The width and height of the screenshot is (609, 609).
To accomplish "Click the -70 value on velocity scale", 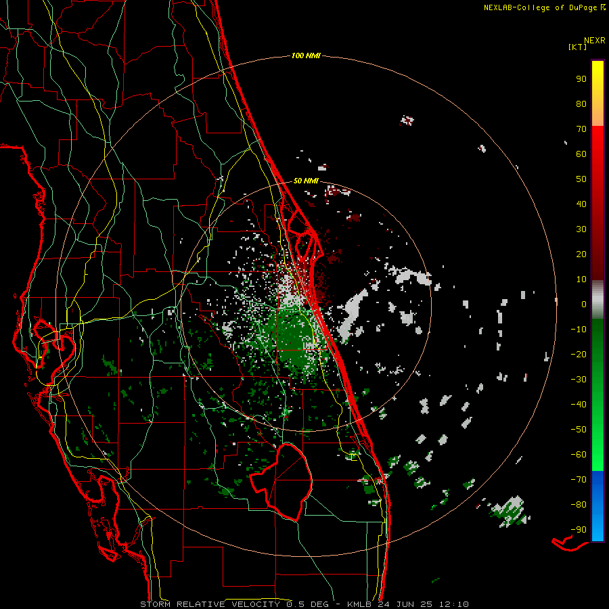I will click(579, 480).
